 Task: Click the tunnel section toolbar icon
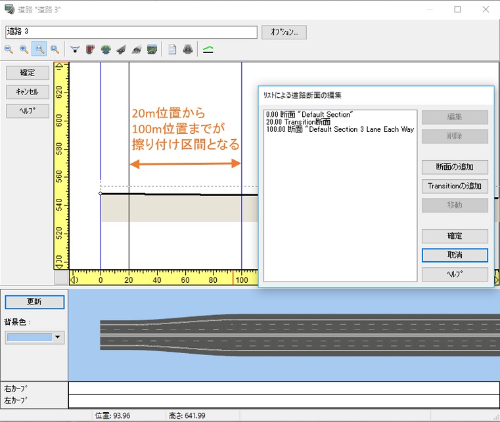187,49
